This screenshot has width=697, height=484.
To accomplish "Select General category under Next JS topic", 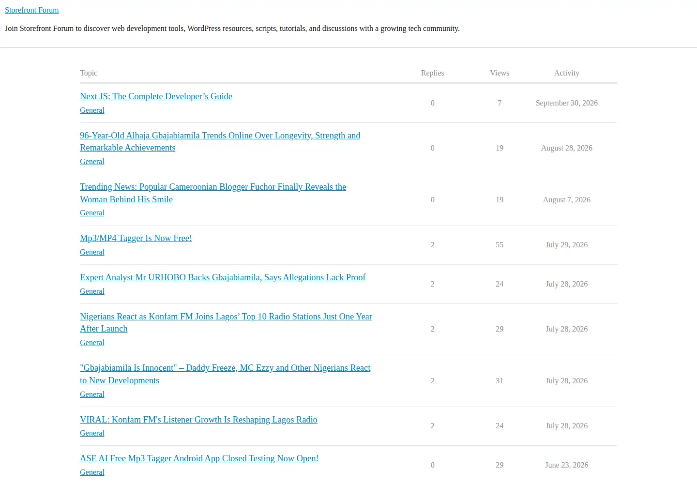I will click(x=92, y=110).
